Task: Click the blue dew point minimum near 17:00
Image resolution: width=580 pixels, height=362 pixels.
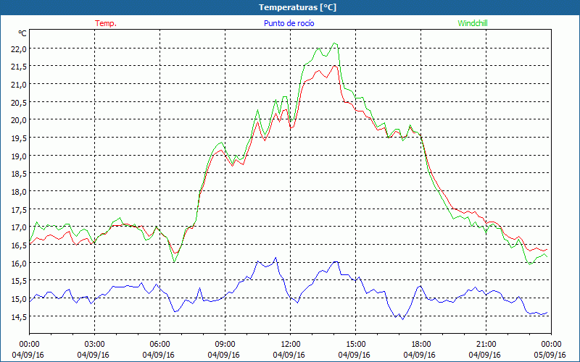Action: click(x=403, y=319)
